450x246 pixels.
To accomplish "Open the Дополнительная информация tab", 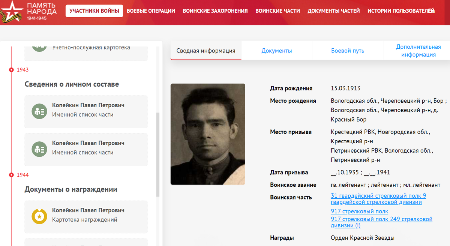I will pyautogui.click(x=418, y=51).
